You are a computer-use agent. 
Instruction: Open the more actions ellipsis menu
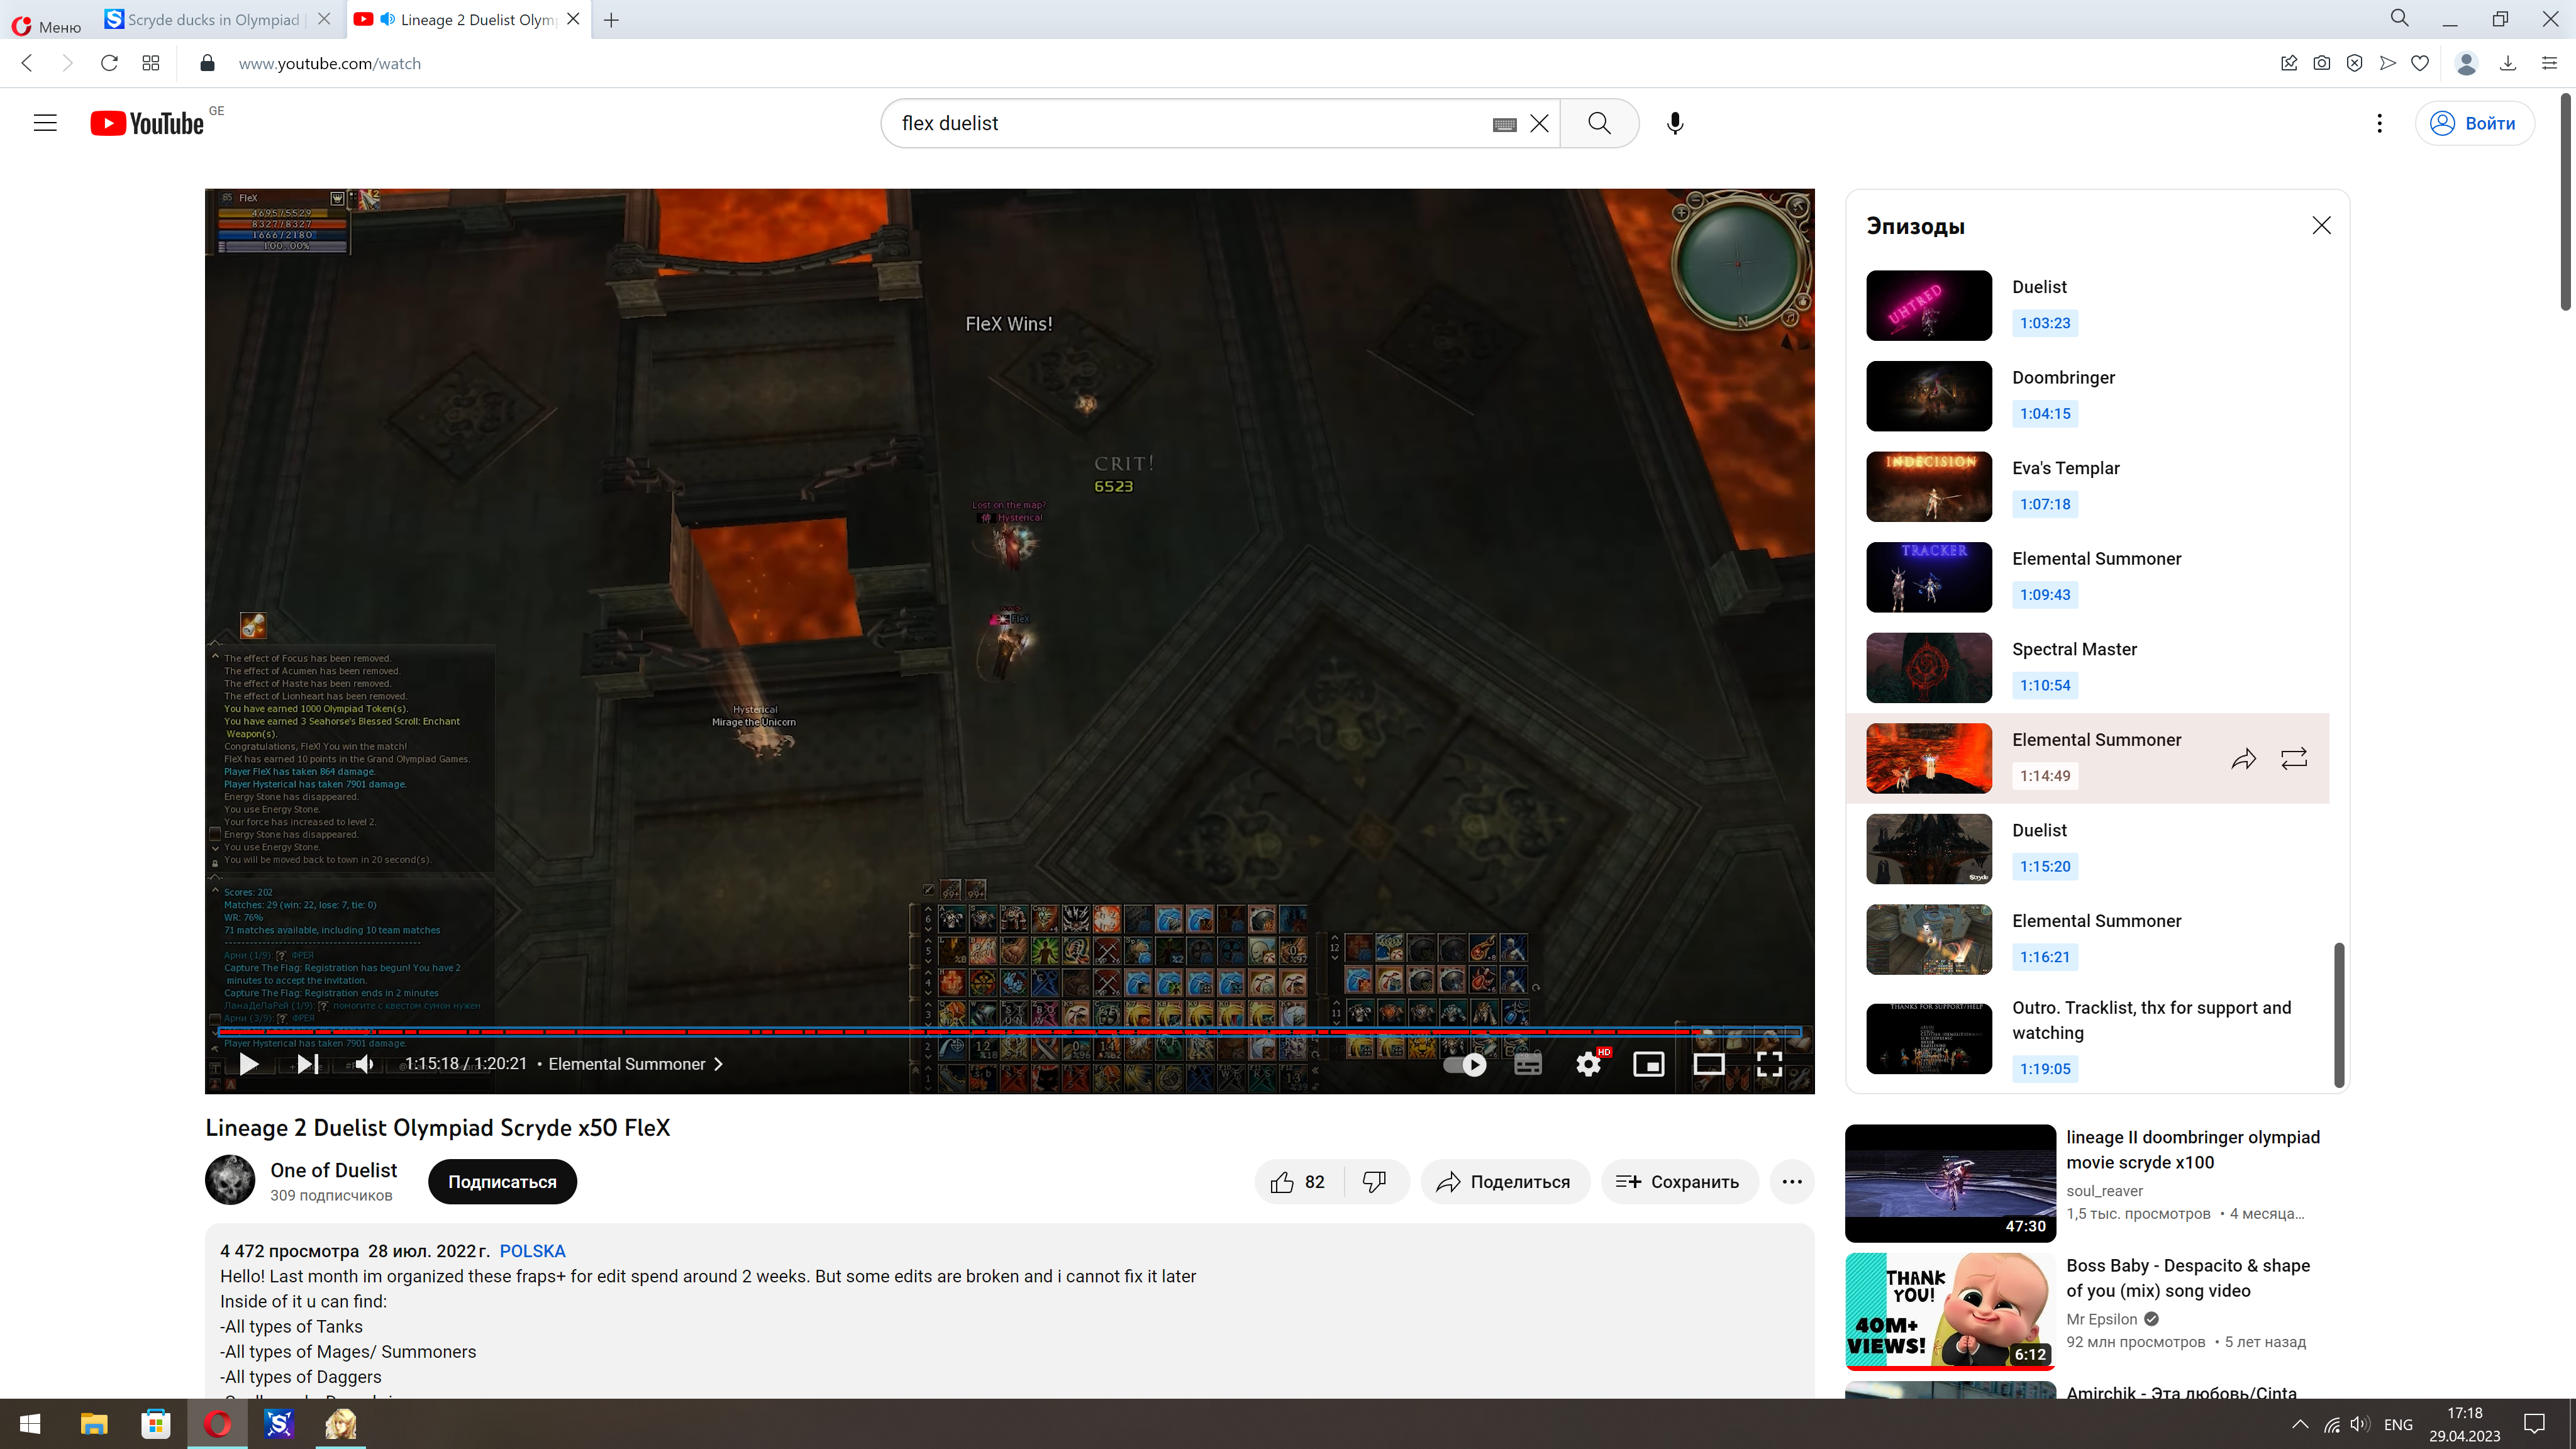(1791, 1182)
